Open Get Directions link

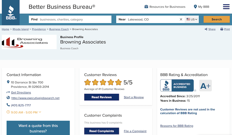[x=21, y=93]
